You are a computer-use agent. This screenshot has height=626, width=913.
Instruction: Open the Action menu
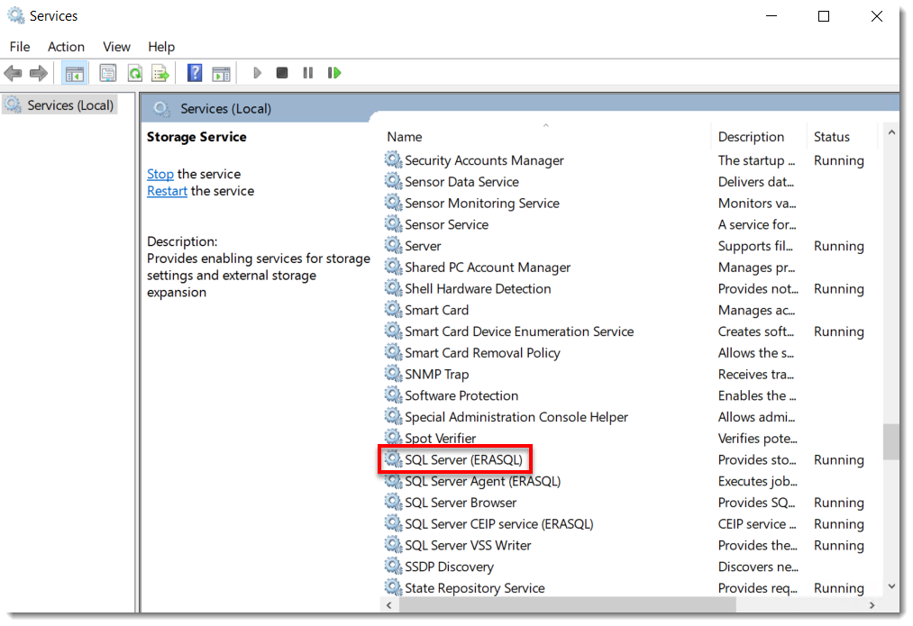(66, 47)
